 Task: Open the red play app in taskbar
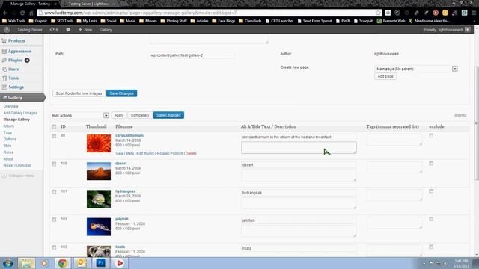[120, 263]
